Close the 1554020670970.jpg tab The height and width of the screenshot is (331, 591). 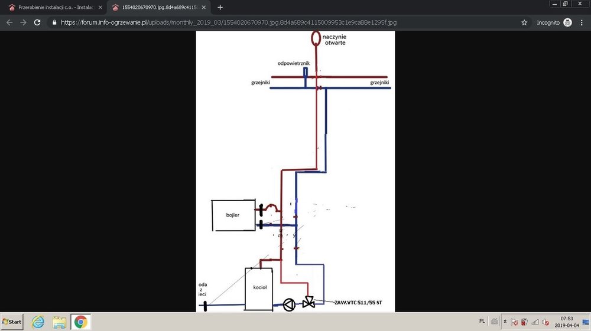(x=203, y=7)
